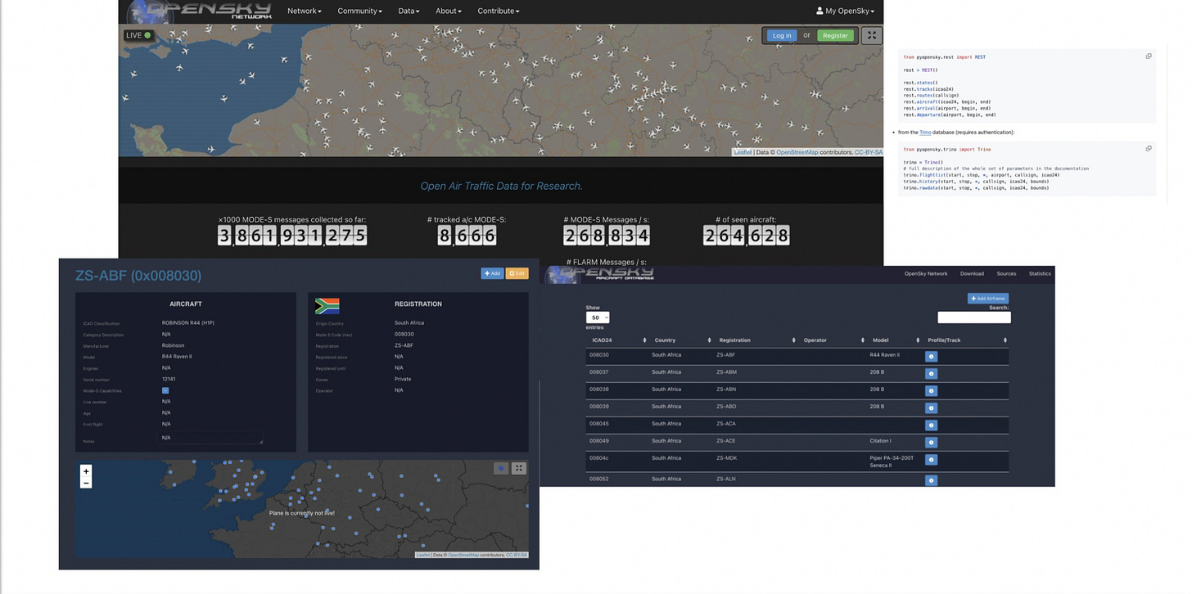Open profile info for ZS-ALN row
The image size is (1192, 594).
click(931, 481)
